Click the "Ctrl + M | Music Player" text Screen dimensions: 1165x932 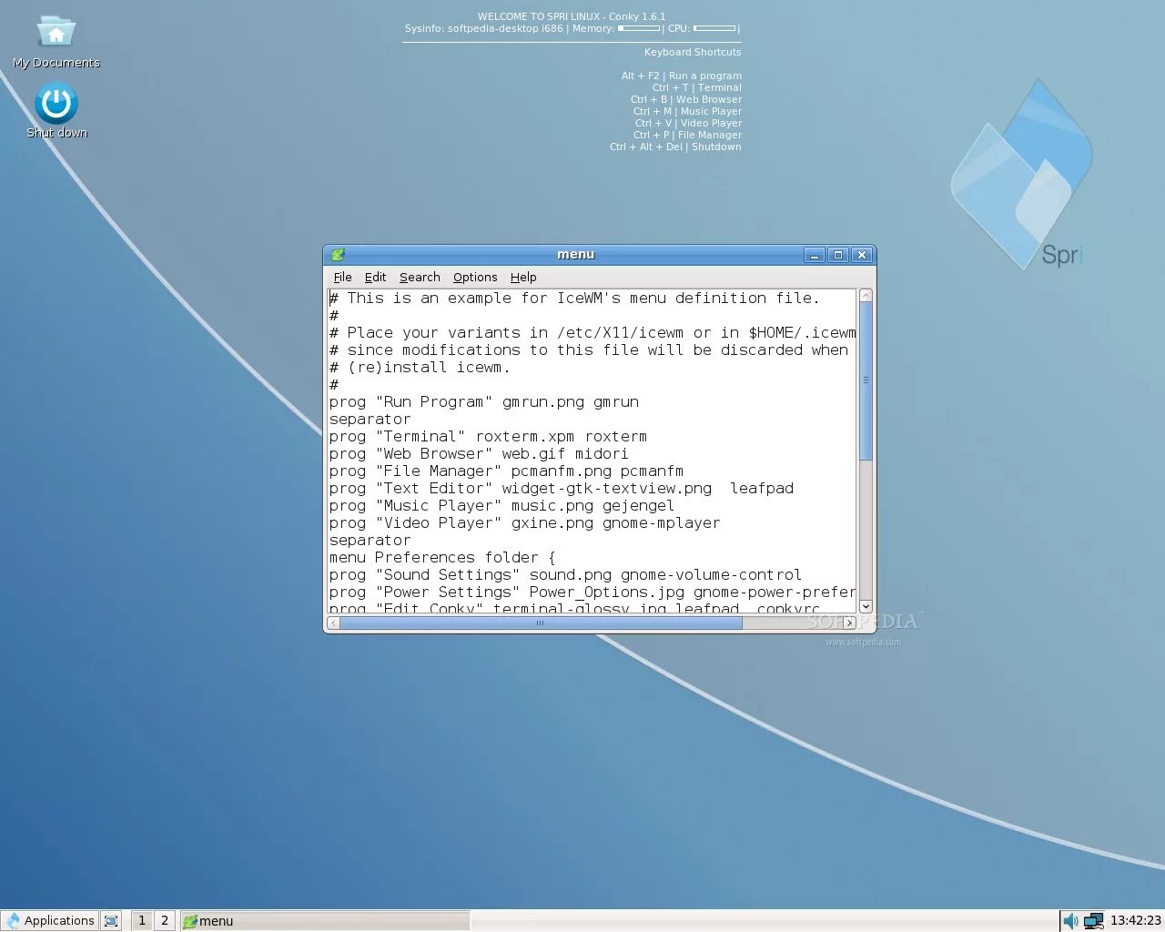688,111
